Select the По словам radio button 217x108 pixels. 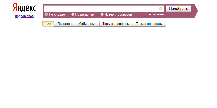coord(46,14)
